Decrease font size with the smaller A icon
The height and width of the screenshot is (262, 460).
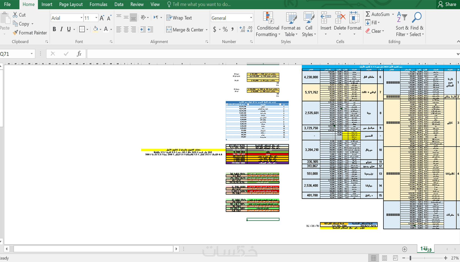click(x=109, y=18)
